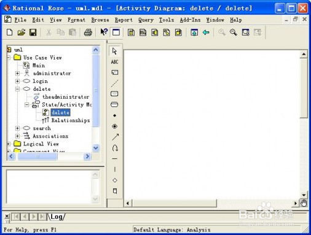Select the Transition to Self tool
311x235 pixels.
[x=115, y=148]
